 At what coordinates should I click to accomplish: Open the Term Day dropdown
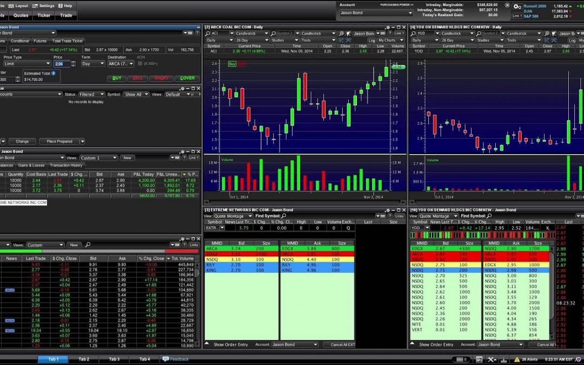click(x=93, y=64)
